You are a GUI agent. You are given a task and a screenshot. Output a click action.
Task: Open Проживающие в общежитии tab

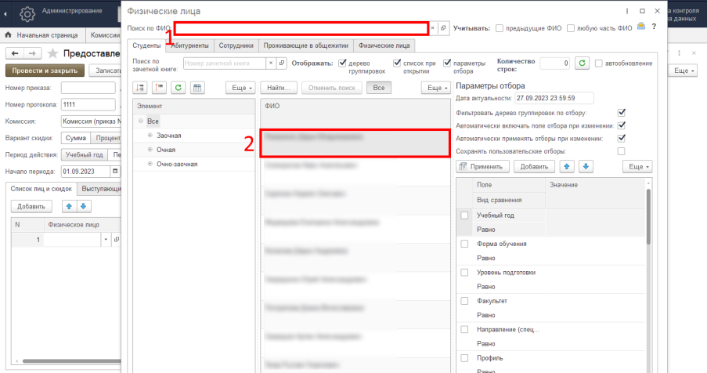click(x=306, y=45)
